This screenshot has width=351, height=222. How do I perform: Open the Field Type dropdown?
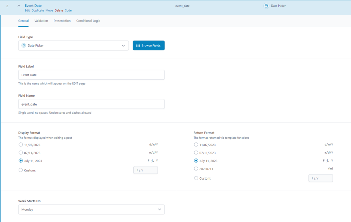(x=73, y=45)
